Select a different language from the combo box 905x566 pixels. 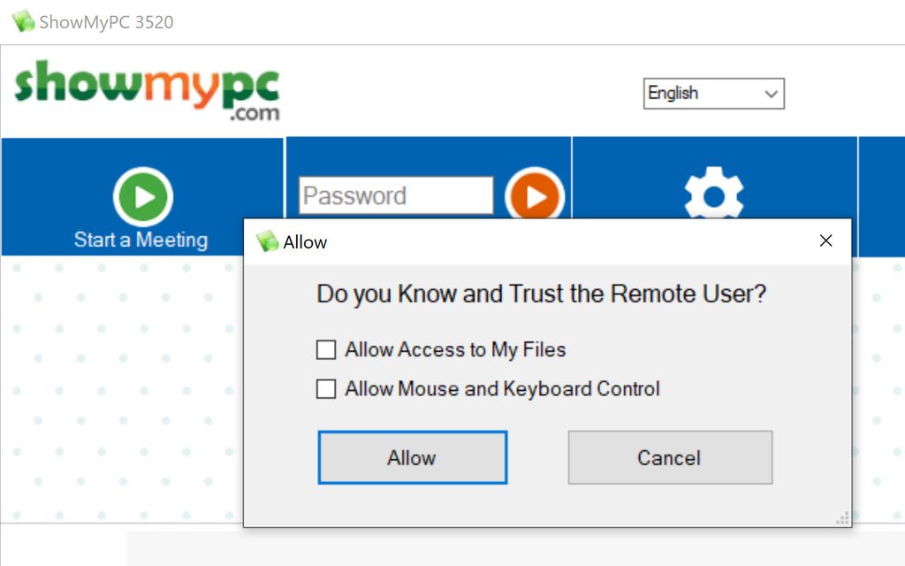(713, 93)
